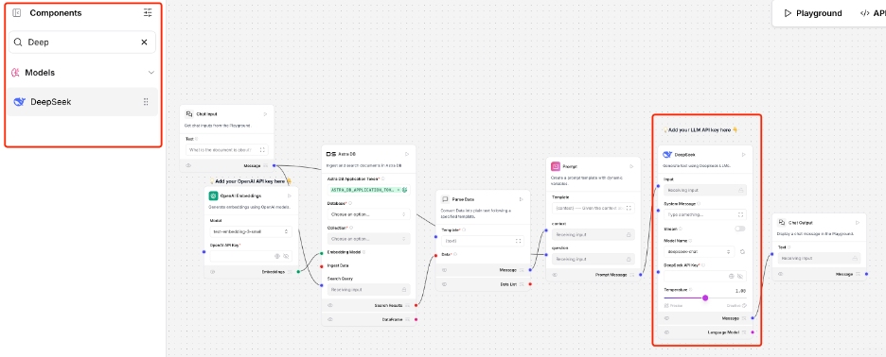Click the Chat Output node icon
Screen dimensions: 886x357
(782, 223)
